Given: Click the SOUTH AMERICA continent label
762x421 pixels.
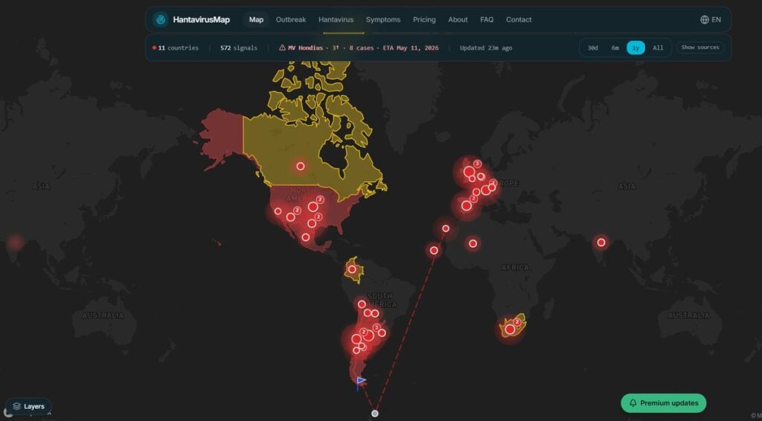Looking at the screenshot, I should [x=382, y=300].
